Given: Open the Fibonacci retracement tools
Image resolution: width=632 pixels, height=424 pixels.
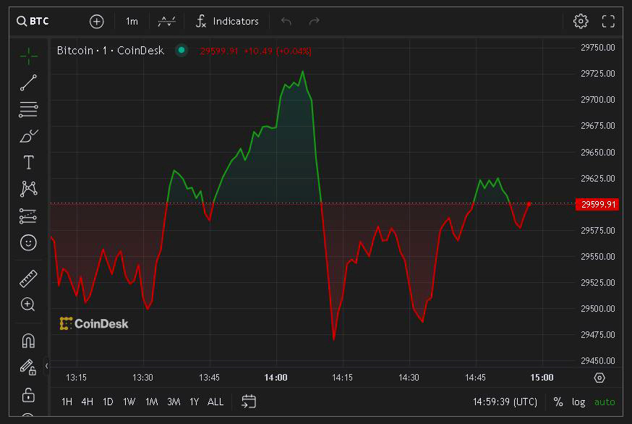Looking at the screenshot, I should [28, 110].
